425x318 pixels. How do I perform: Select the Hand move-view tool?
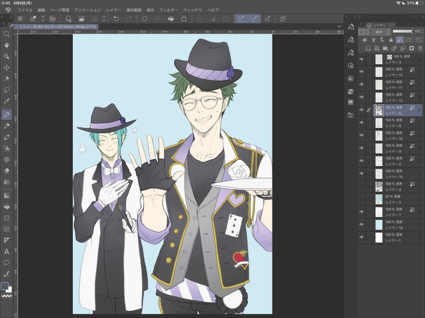(x=6, y=45)
